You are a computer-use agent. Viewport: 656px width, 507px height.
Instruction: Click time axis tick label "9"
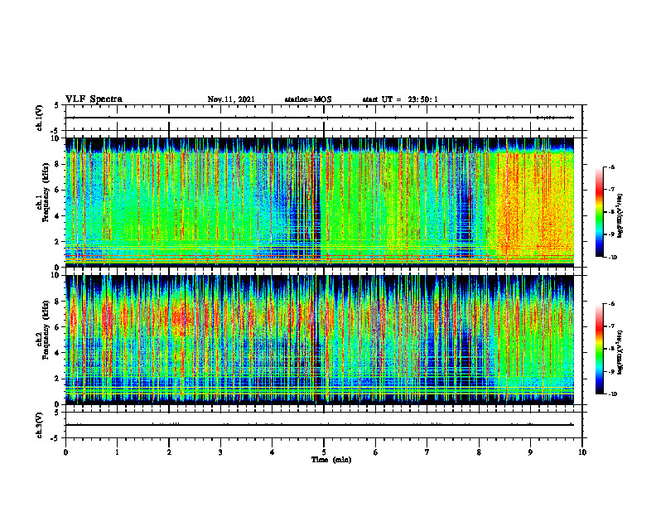[x=530, y=452]
